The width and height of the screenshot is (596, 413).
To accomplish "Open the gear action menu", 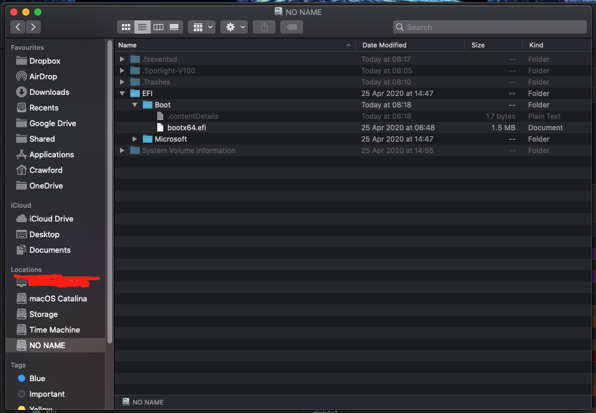I will click(x=234, y=27).
